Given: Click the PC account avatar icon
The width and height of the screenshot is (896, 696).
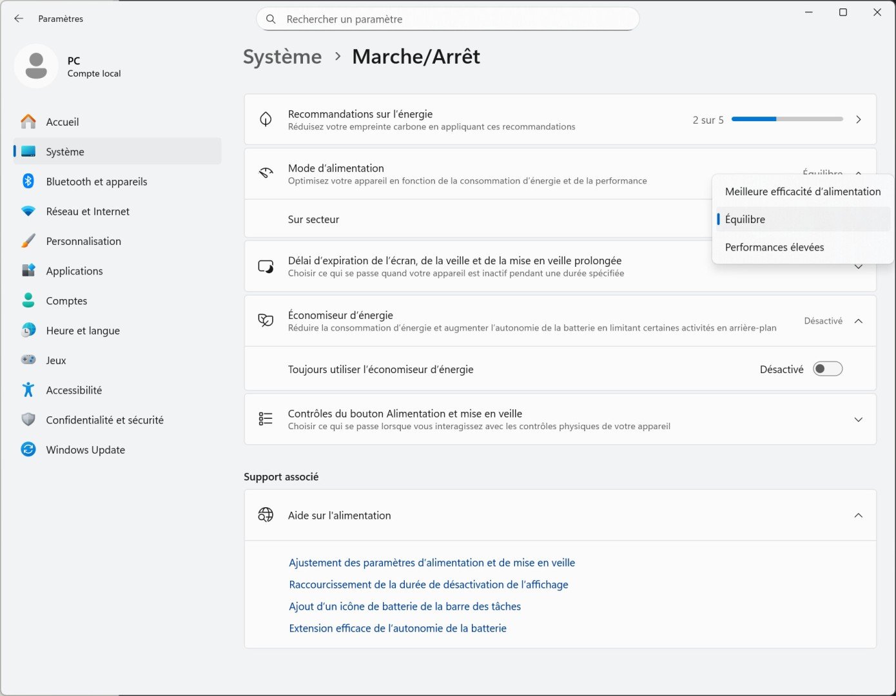Looking at the screenshot, I should [36, 66].
